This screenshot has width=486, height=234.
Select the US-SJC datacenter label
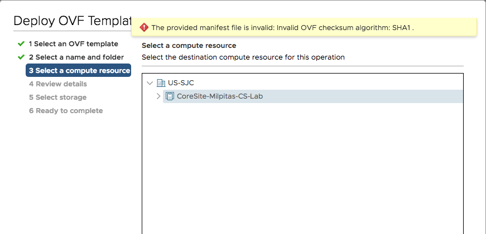click(x=181, y=83)
